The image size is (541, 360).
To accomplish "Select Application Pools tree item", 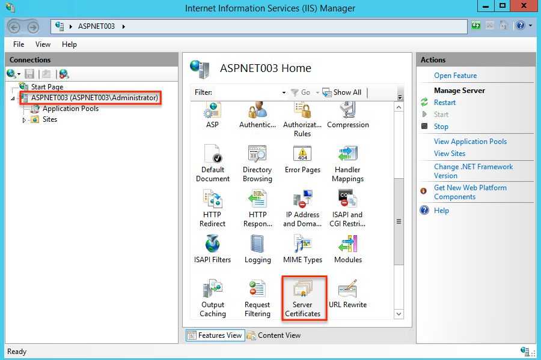I will pos(70,109).
